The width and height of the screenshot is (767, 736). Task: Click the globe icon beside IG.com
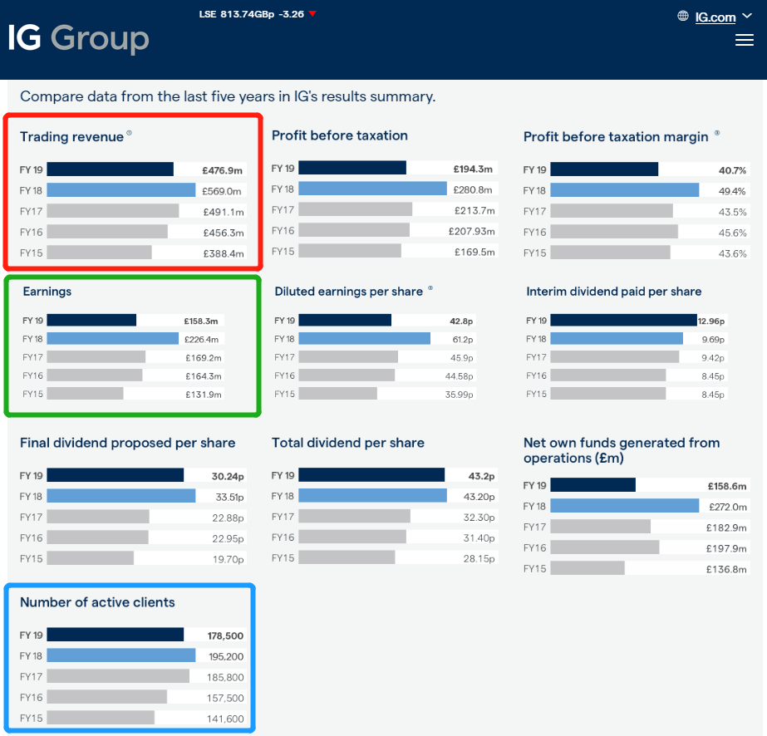pyautogui.click(x=683, y=16)
